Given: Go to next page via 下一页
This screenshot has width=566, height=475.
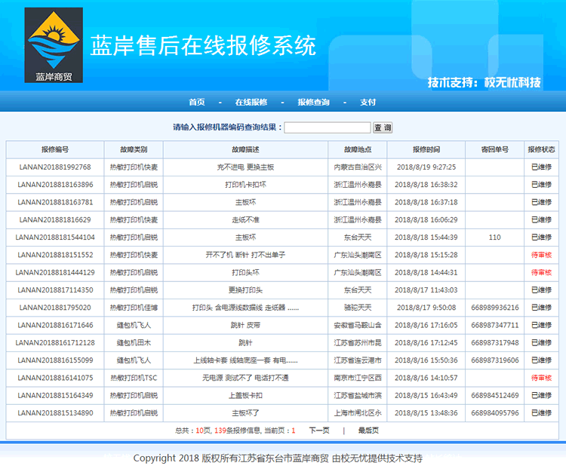Looking at the screenshot, I should click(319, 431).
